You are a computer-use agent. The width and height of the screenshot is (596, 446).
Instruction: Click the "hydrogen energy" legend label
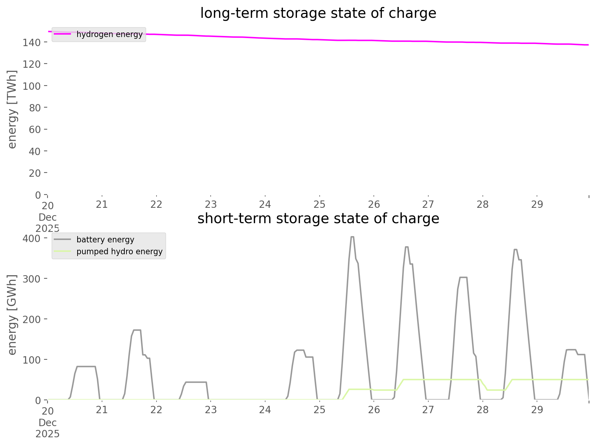[x=109, y=34]
